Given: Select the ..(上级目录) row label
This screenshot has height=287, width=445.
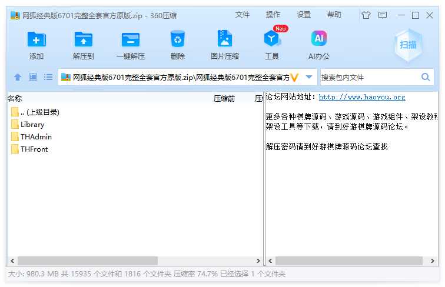Looking at the screenshot, I should [x=40, y=112].
